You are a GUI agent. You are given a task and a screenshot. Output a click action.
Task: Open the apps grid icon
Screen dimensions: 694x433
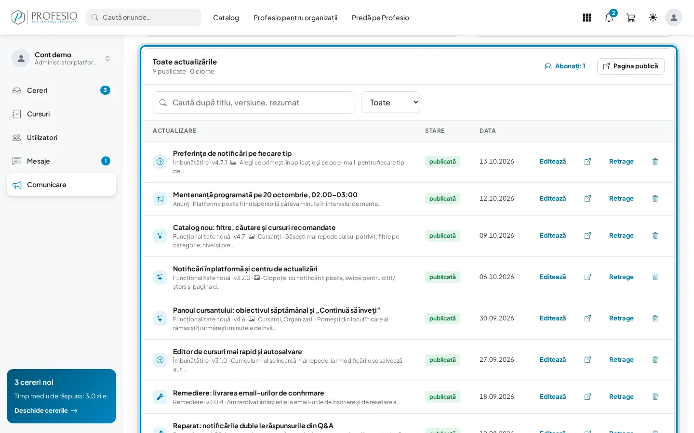[x=587, y=18]
